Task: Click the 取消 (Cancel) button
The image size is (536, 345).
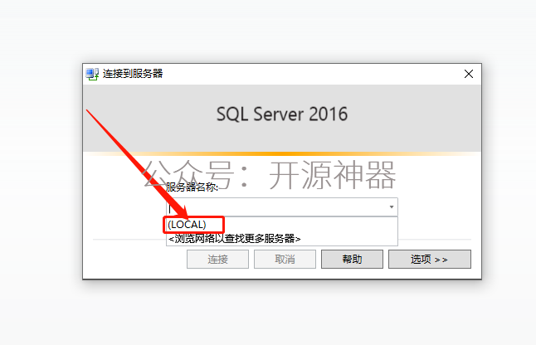Action: pos(285,260)
